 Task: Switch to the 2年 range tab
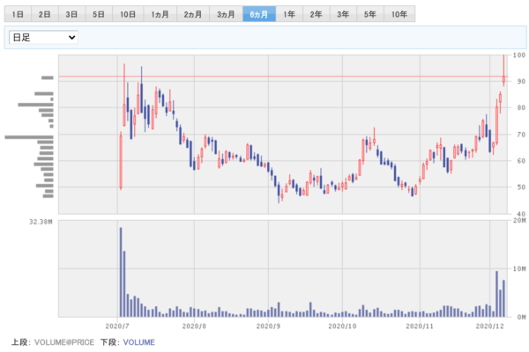pos(317,14)
